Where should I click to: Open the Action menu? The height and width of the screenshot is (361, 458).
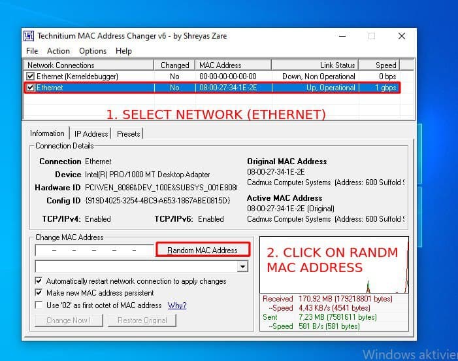(58, 51)
